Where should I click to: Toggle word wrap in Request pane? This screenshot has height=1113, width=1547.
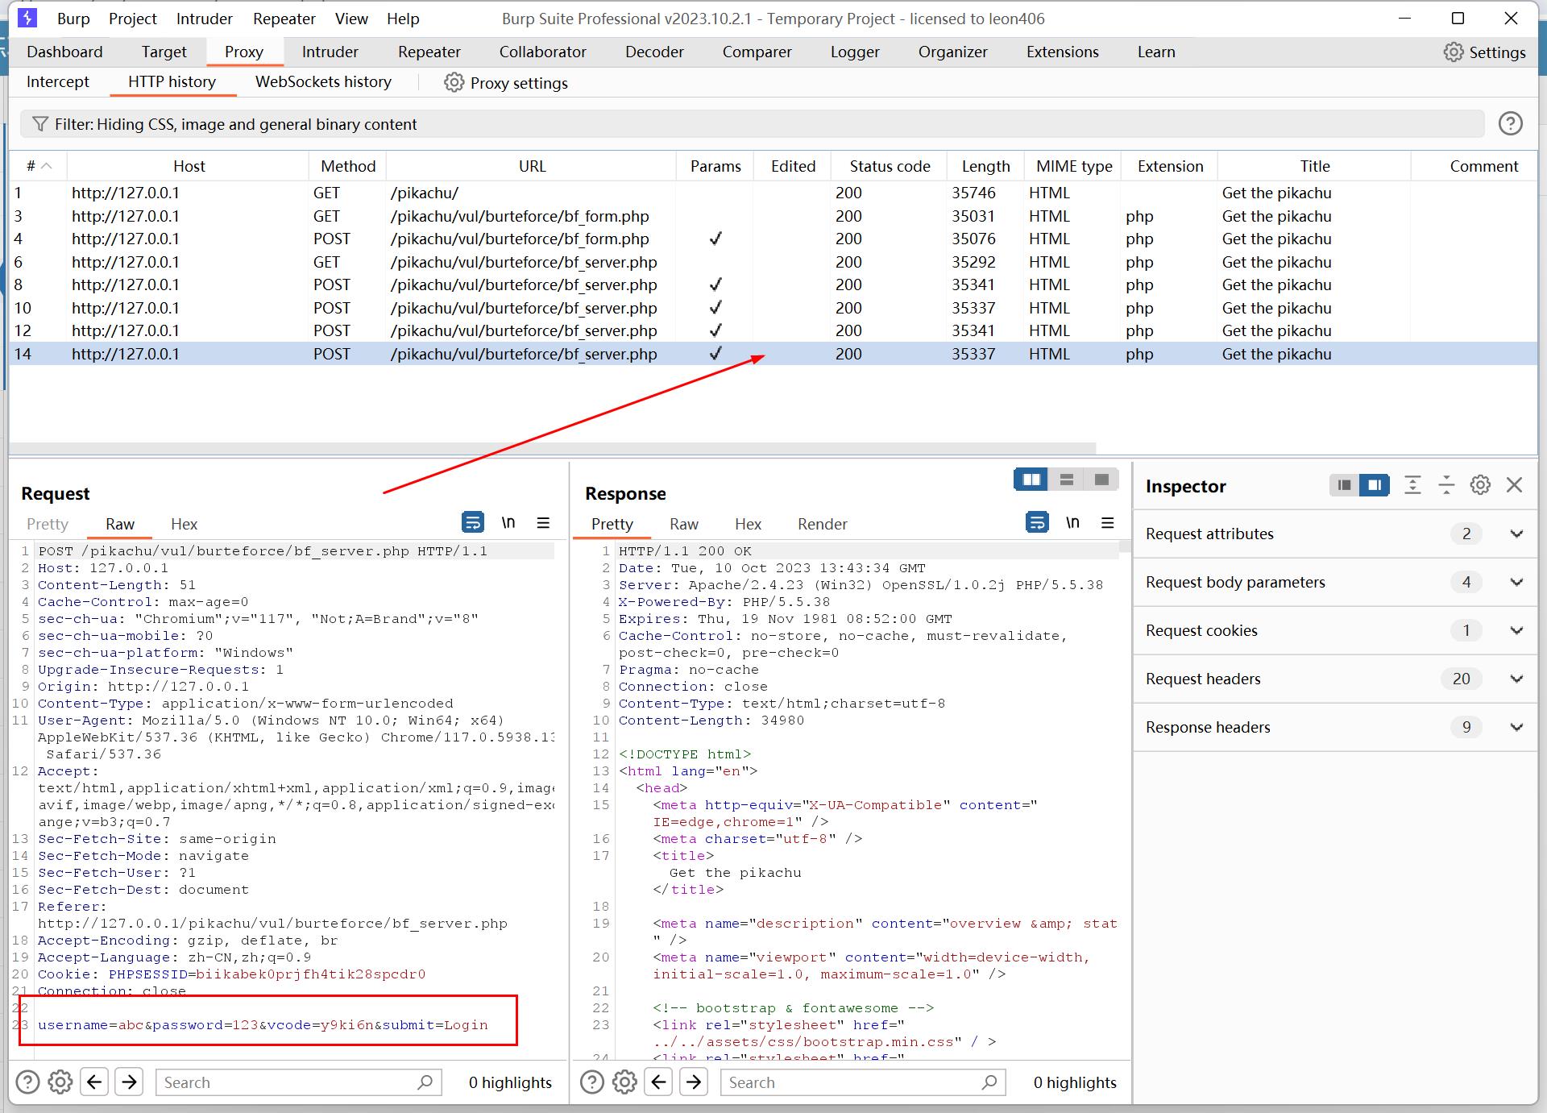coord(472,522)
